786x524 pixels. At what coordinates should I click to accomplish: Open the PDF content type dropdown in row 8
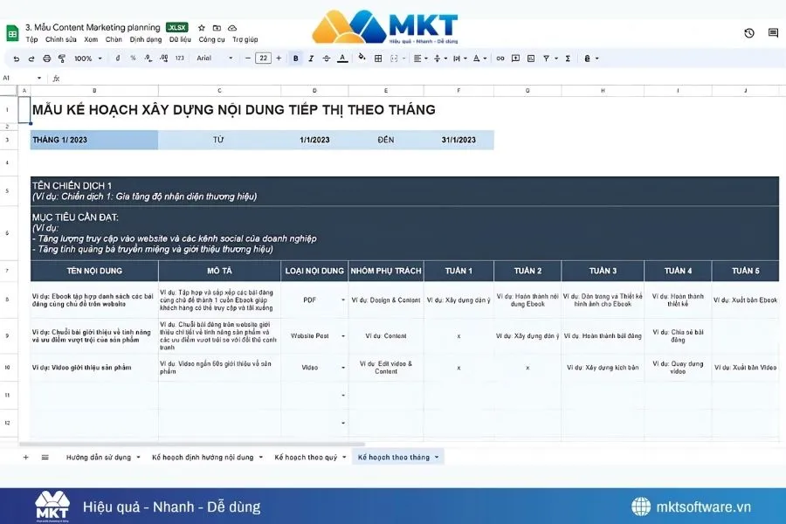tap(342, 298)
